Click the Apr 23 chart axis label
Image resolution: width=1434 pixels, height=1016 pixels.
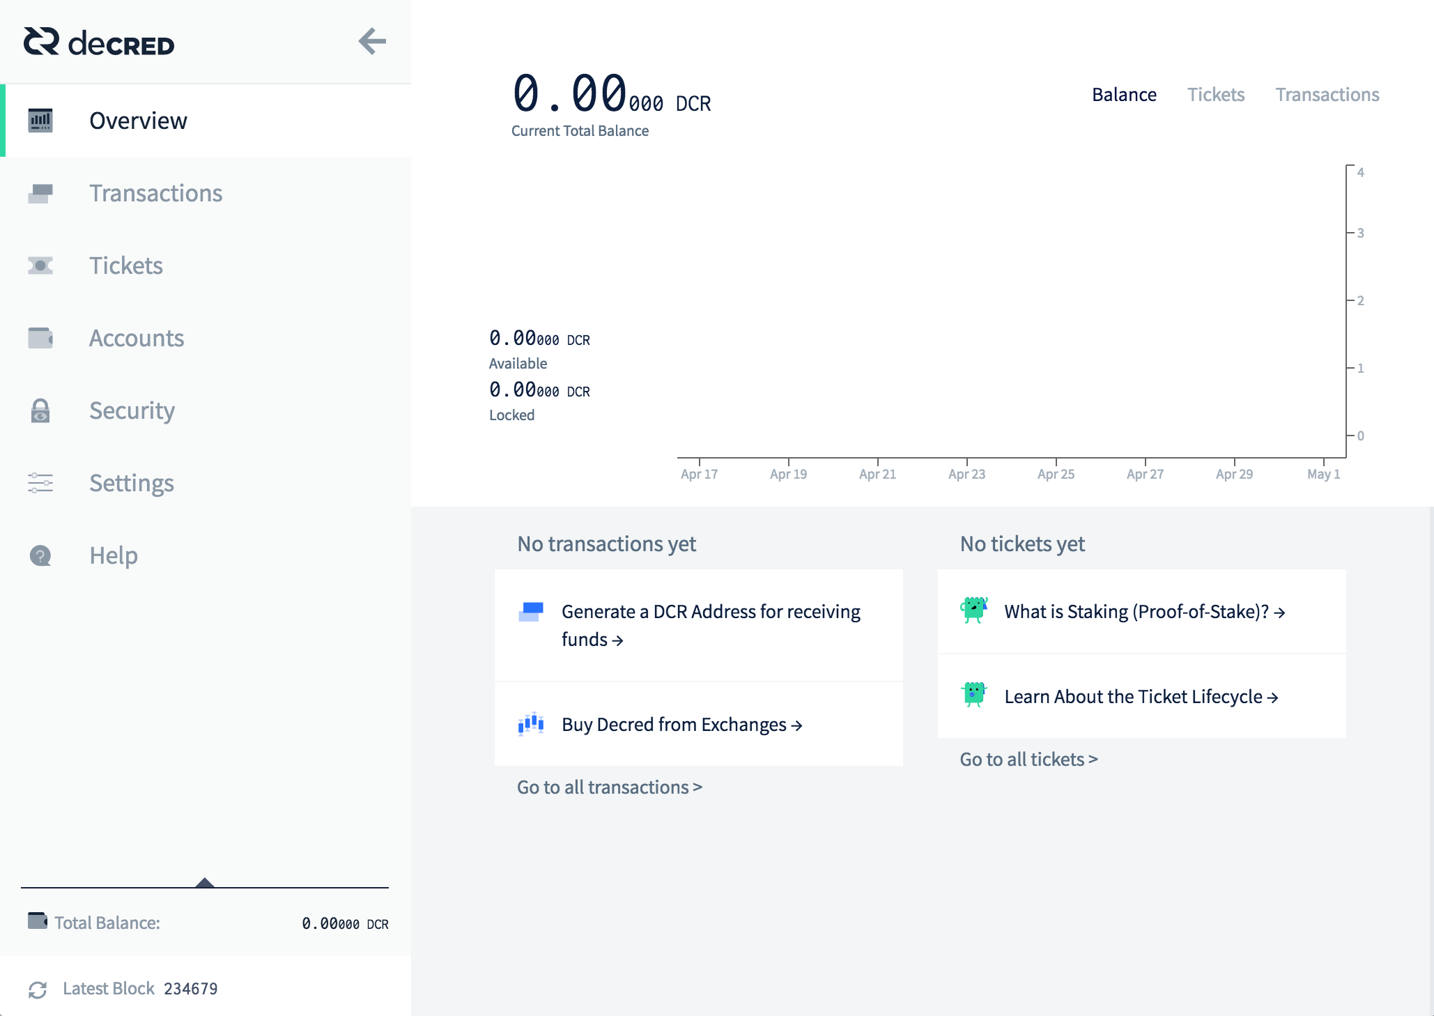pyautogui.click(x=966, y=474)
